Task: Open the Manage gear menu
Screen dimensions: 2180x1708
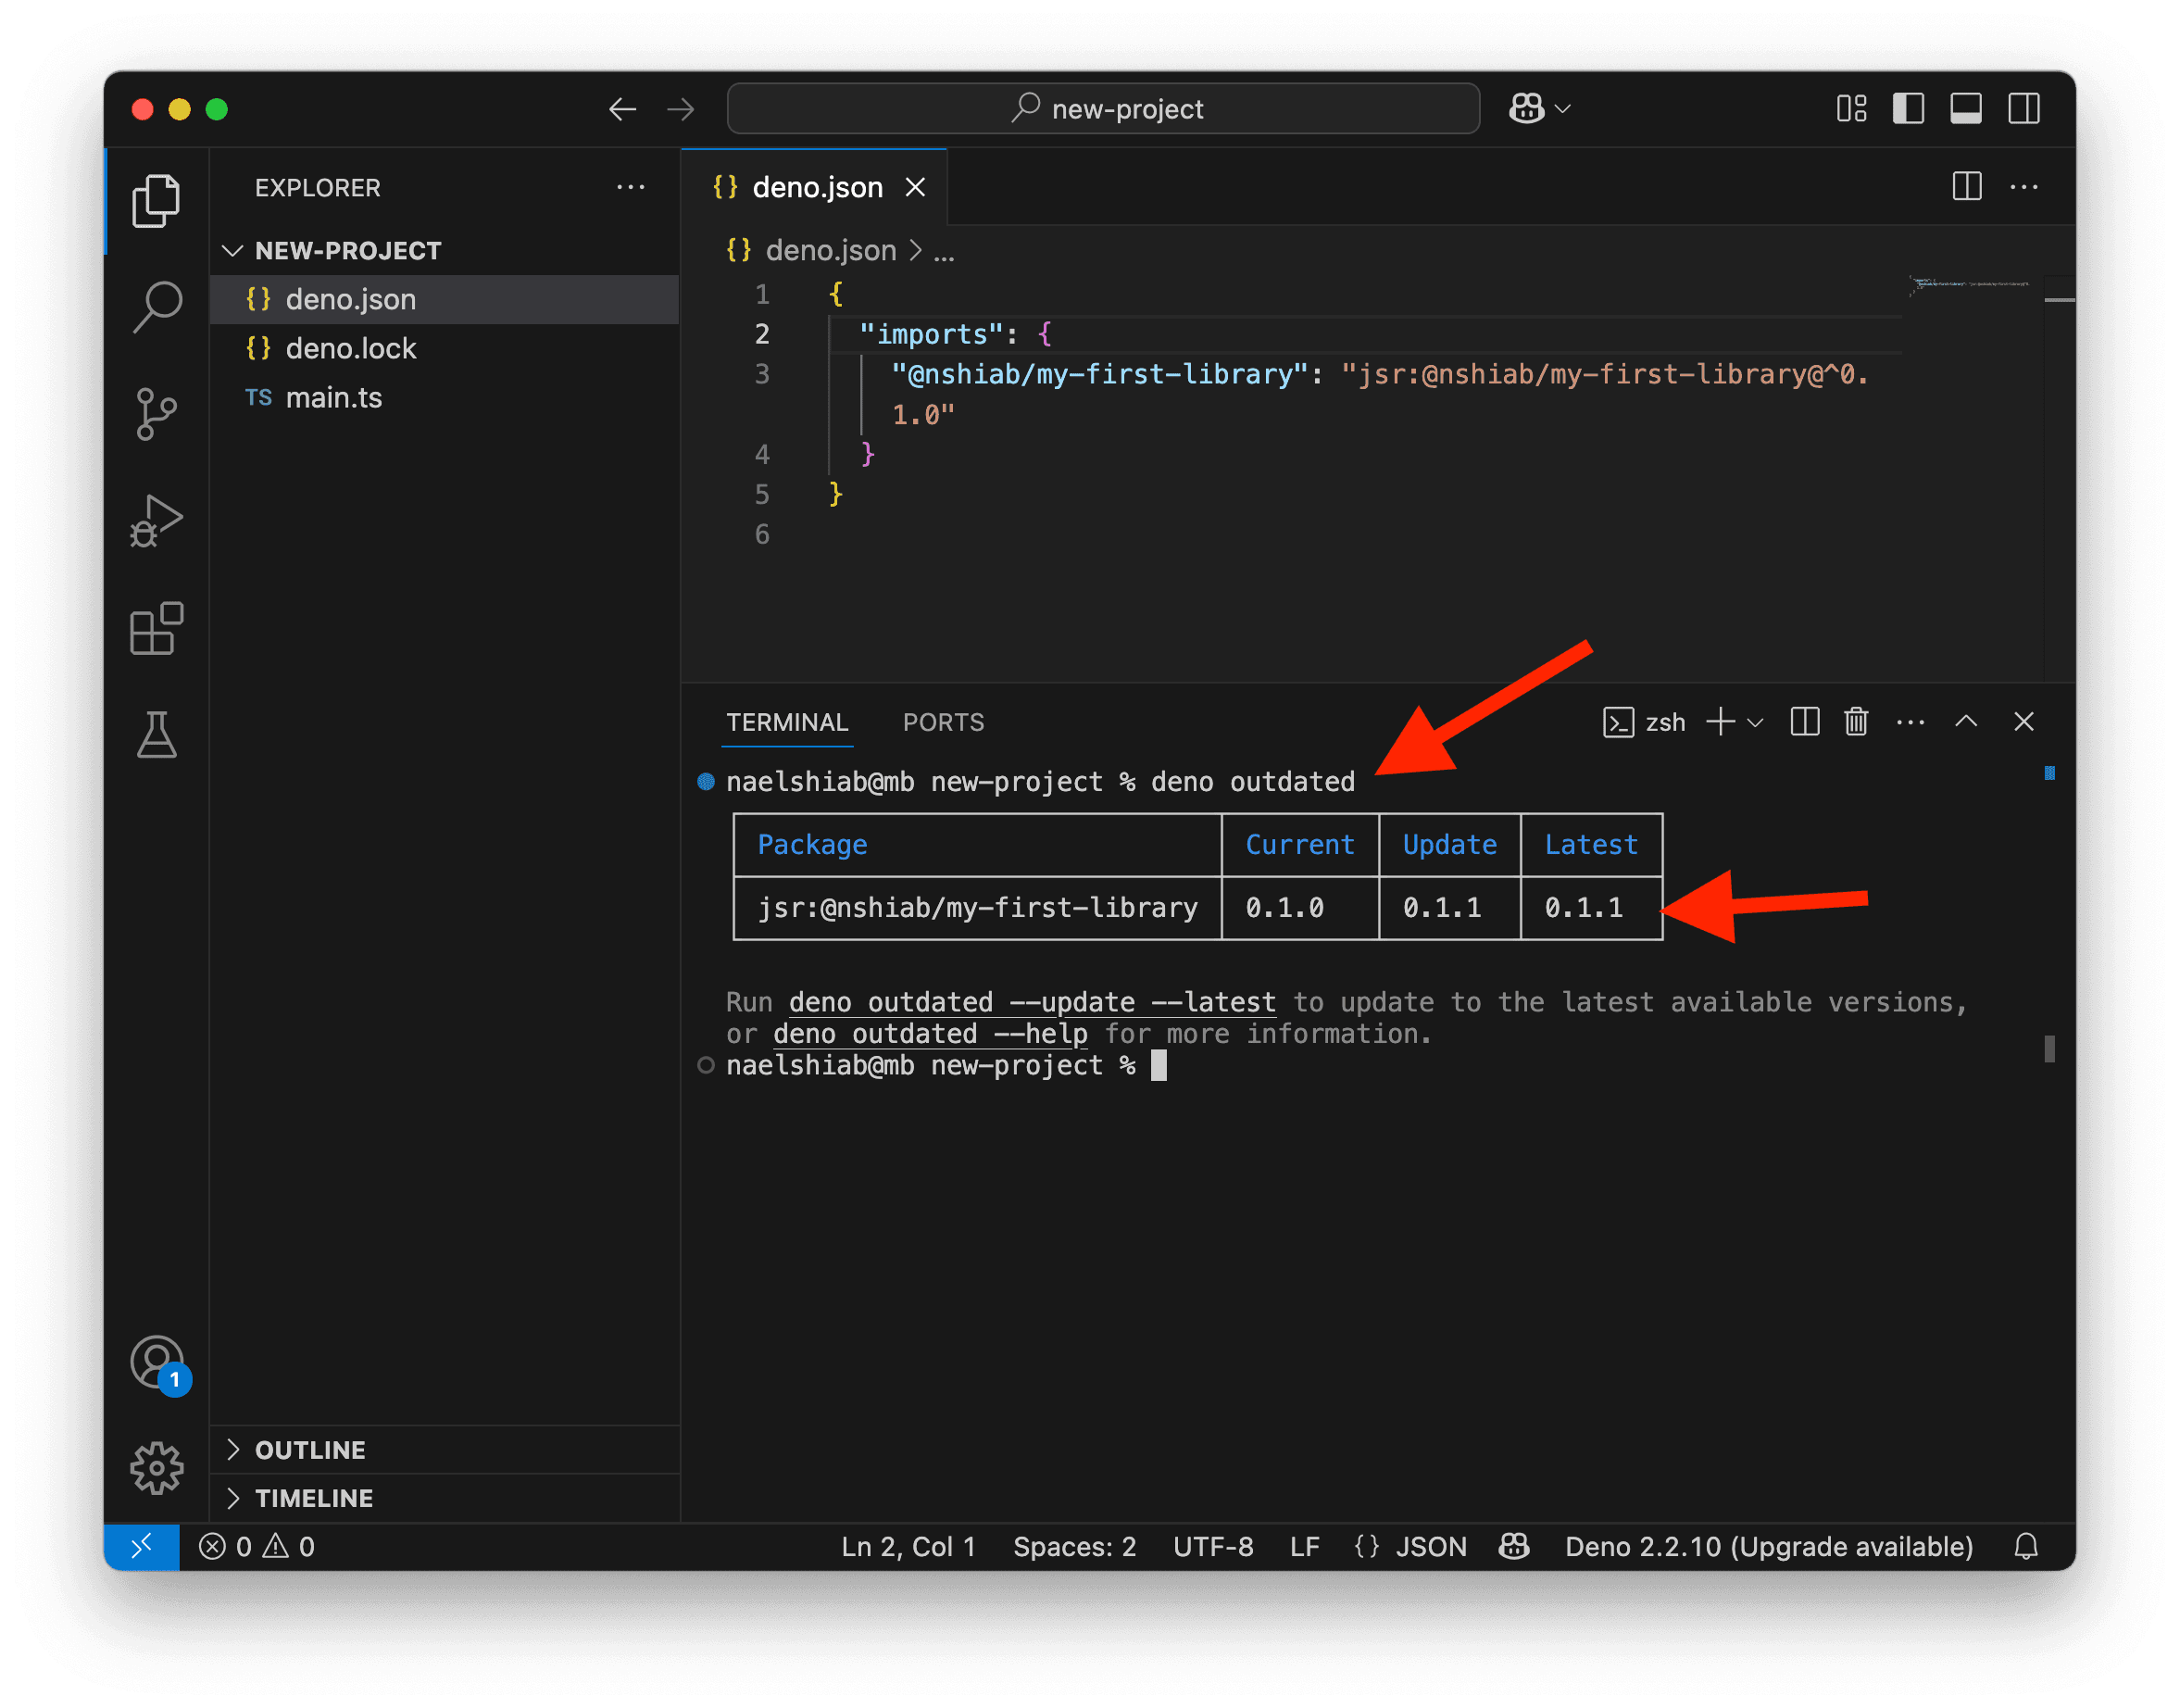Action: click(156, 1468)
